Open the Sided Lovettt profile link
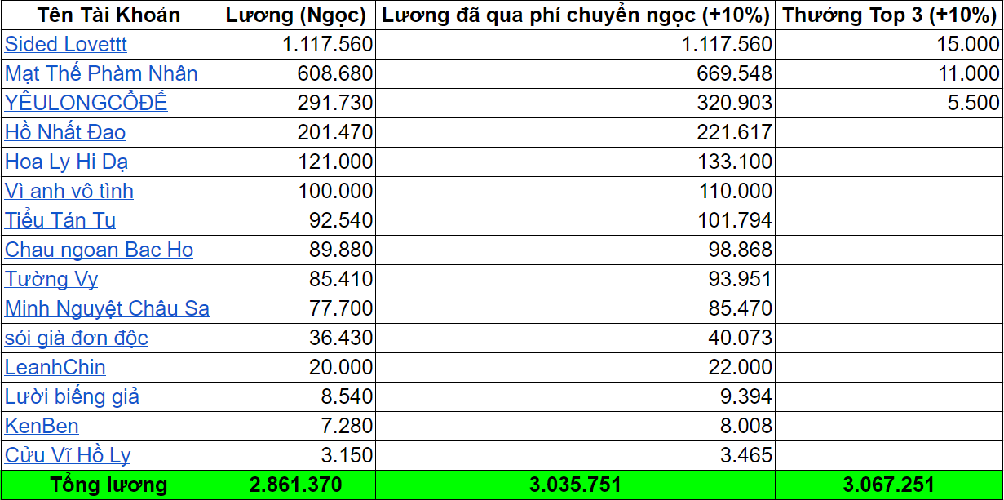The width and height of the screenshot is (1004, 500). click(x=61, y=45)
